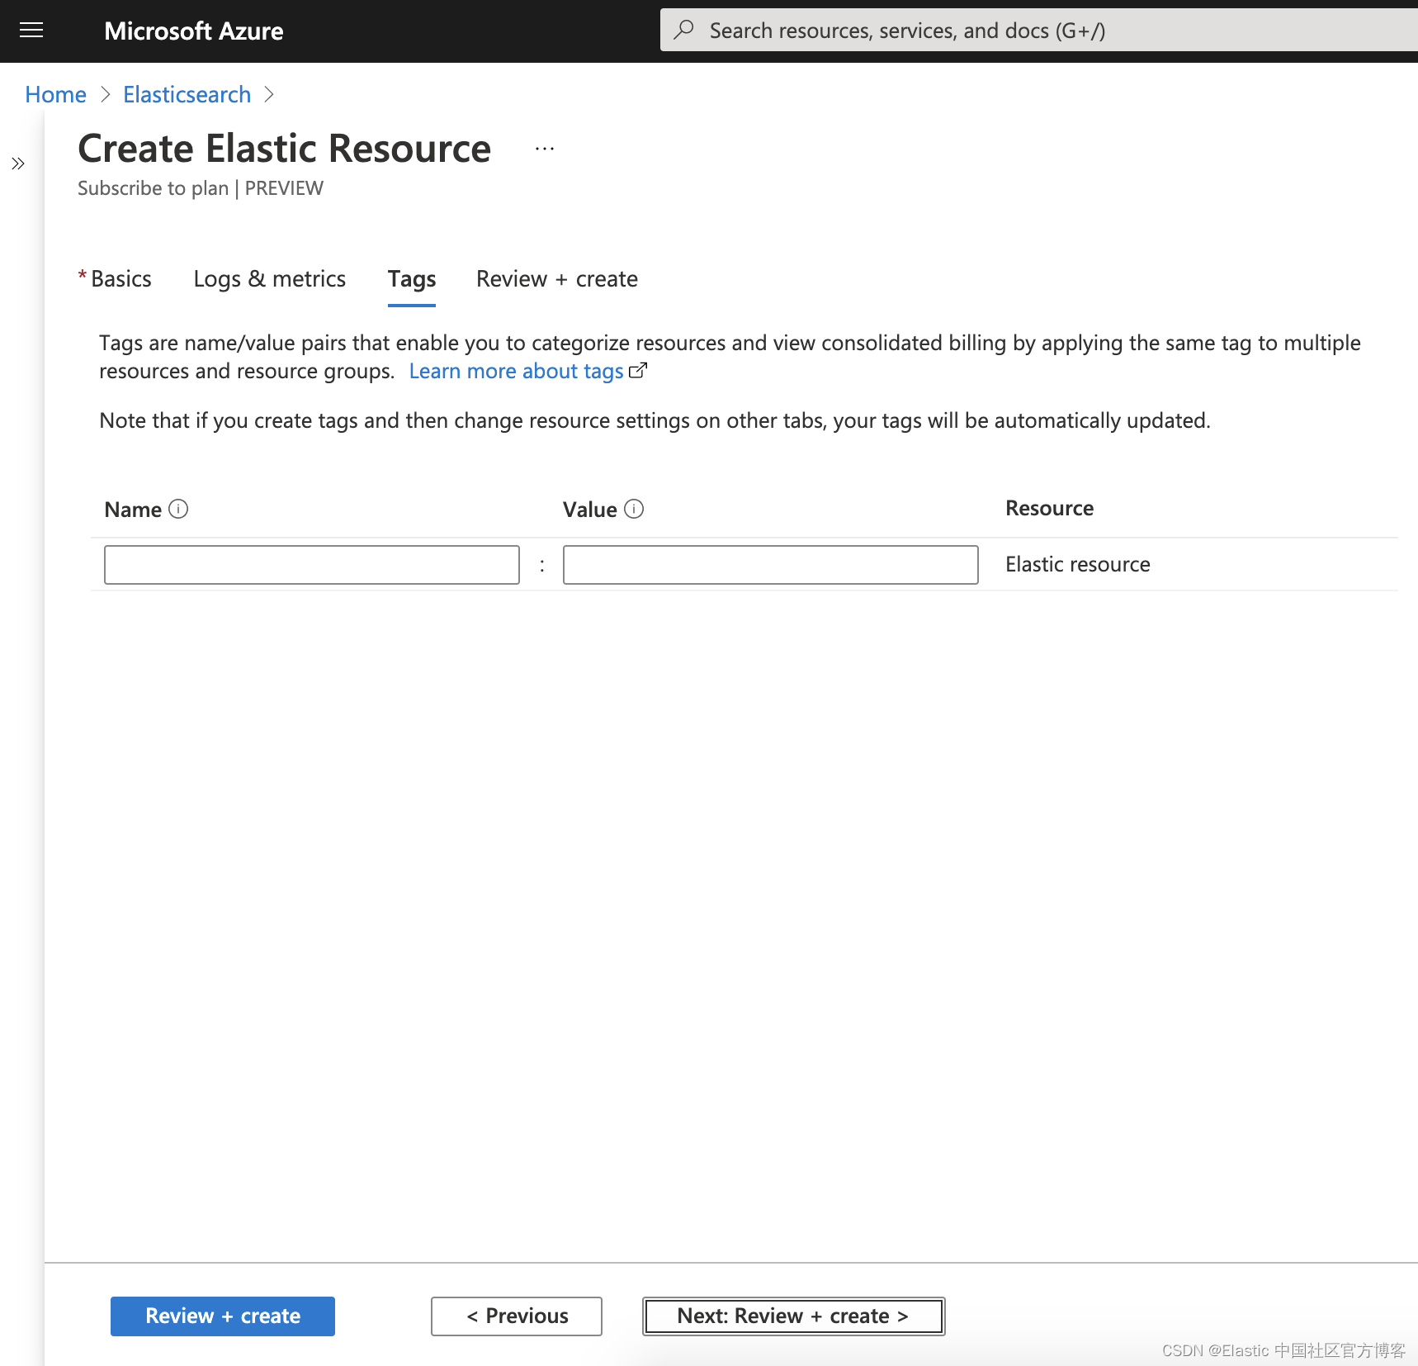This screenshot has width=1418, height=1366.
Task: Expand the collapsed left sidebar panel
Action: (x=18, y=164)
